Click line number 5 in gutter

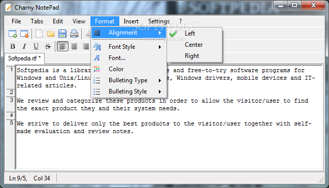point(12,122)
